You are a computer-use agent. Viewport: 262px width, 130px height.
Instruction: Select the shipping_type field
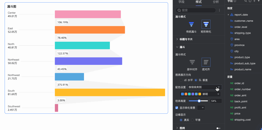(x=242, y=33)
